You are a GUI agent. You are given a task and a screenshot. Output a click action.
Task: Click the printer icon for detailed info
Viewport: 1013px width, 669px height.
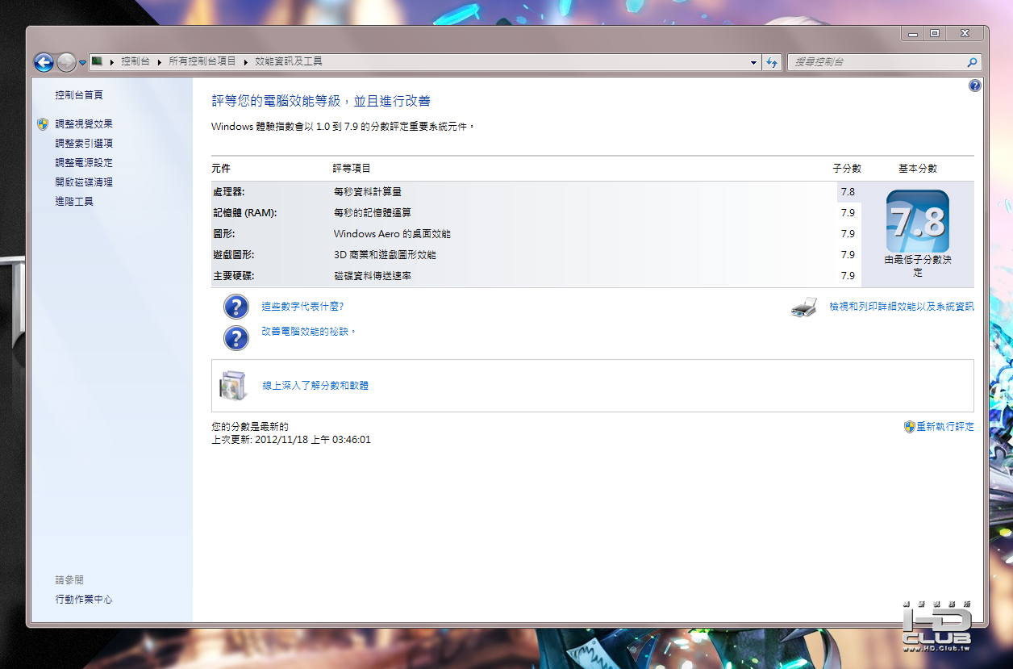click(804, 307)
